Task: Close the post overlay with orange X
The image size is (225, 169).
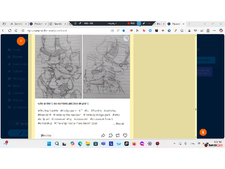Action: click(21, 41)
